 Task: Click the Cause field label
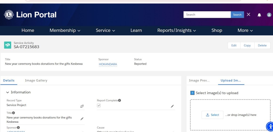(101, 127)
